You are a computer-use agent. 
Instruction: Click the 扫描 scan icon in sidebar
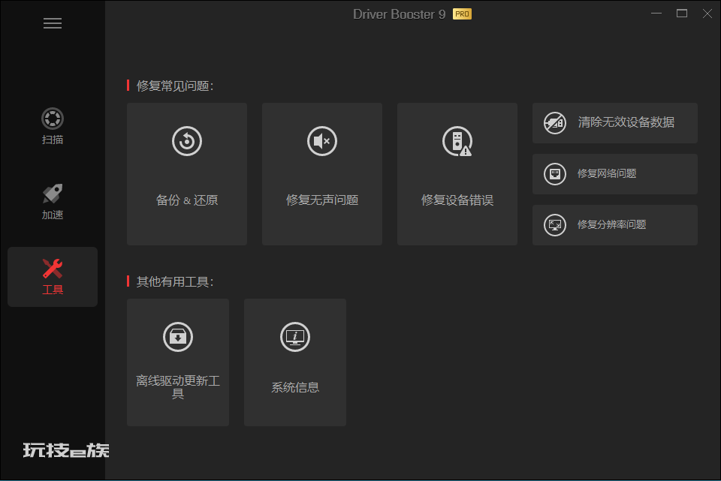click(x=53, y=119)
